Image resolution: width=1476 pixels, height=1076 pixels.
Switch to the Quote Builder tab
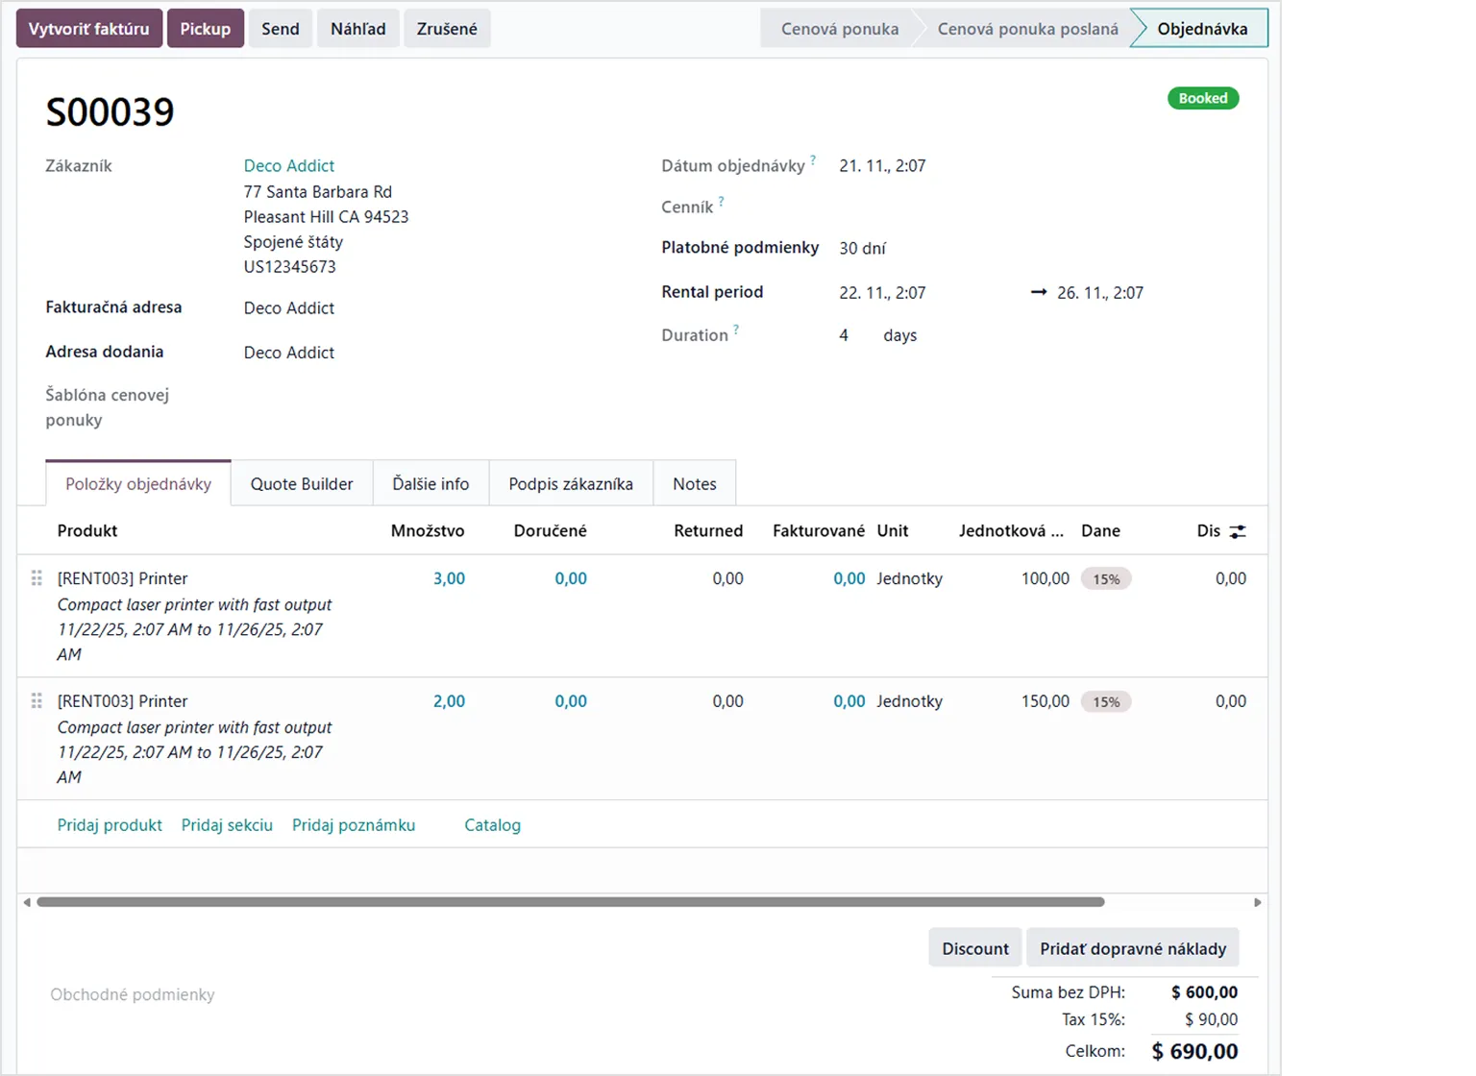(302, 484)
